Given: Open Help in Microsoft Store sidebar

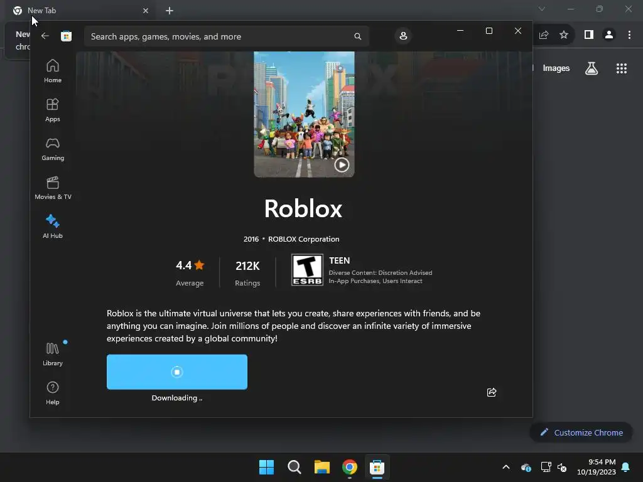Looking at the screenshot, I should pyautogui.click(x=53, y=393).
